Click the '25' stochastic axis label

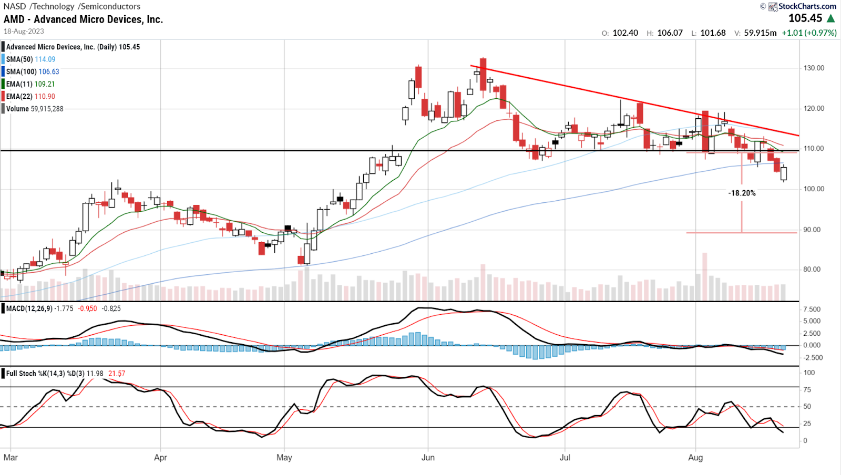coord(807,424)
